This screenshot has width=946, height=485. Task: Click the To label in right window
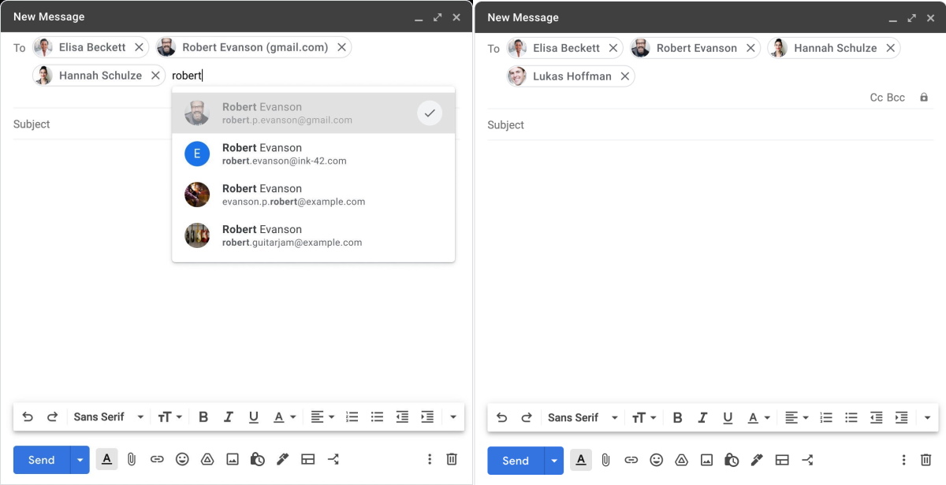point(493,49)
